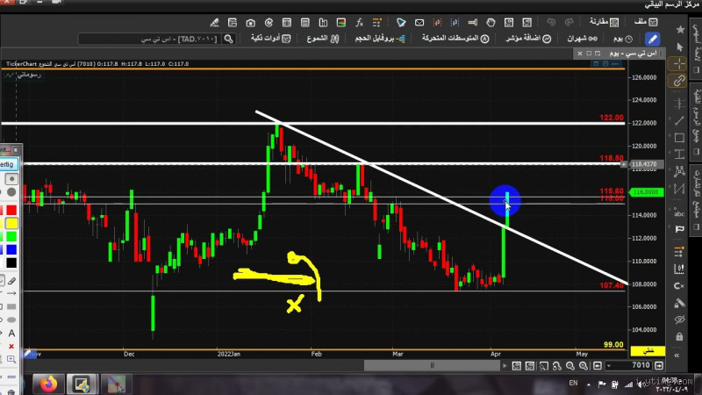Click the favorites star icon in sidebar
The width and height of the screenshot is (702, 395).
(680, 30)
